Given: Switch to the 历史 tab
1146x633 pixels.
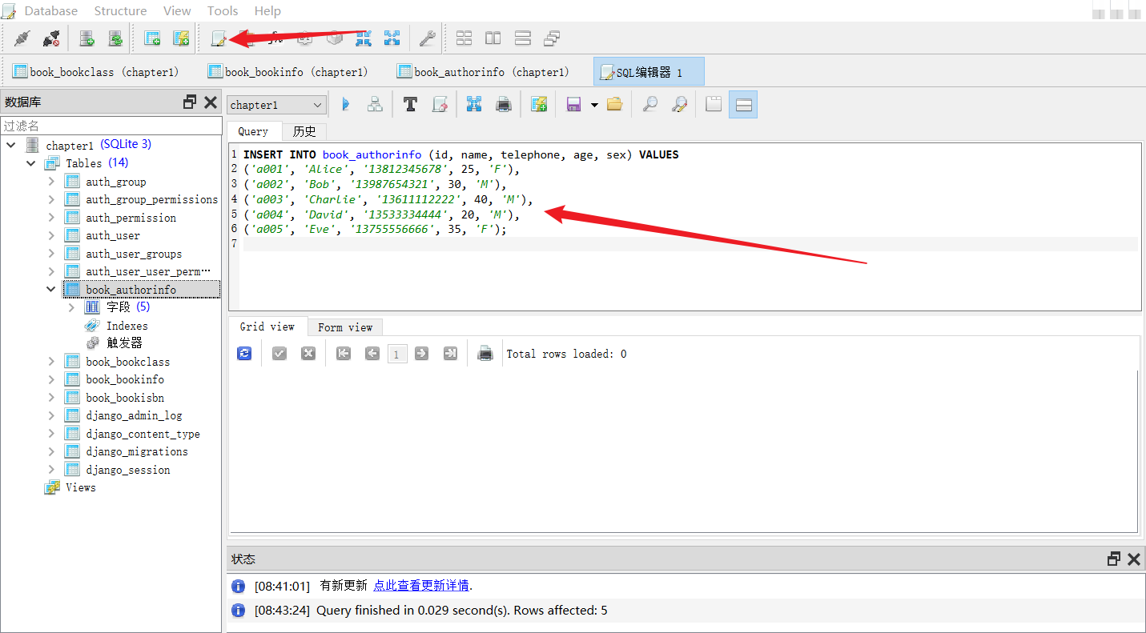Looking at the screenshot, I should point(304,131).
